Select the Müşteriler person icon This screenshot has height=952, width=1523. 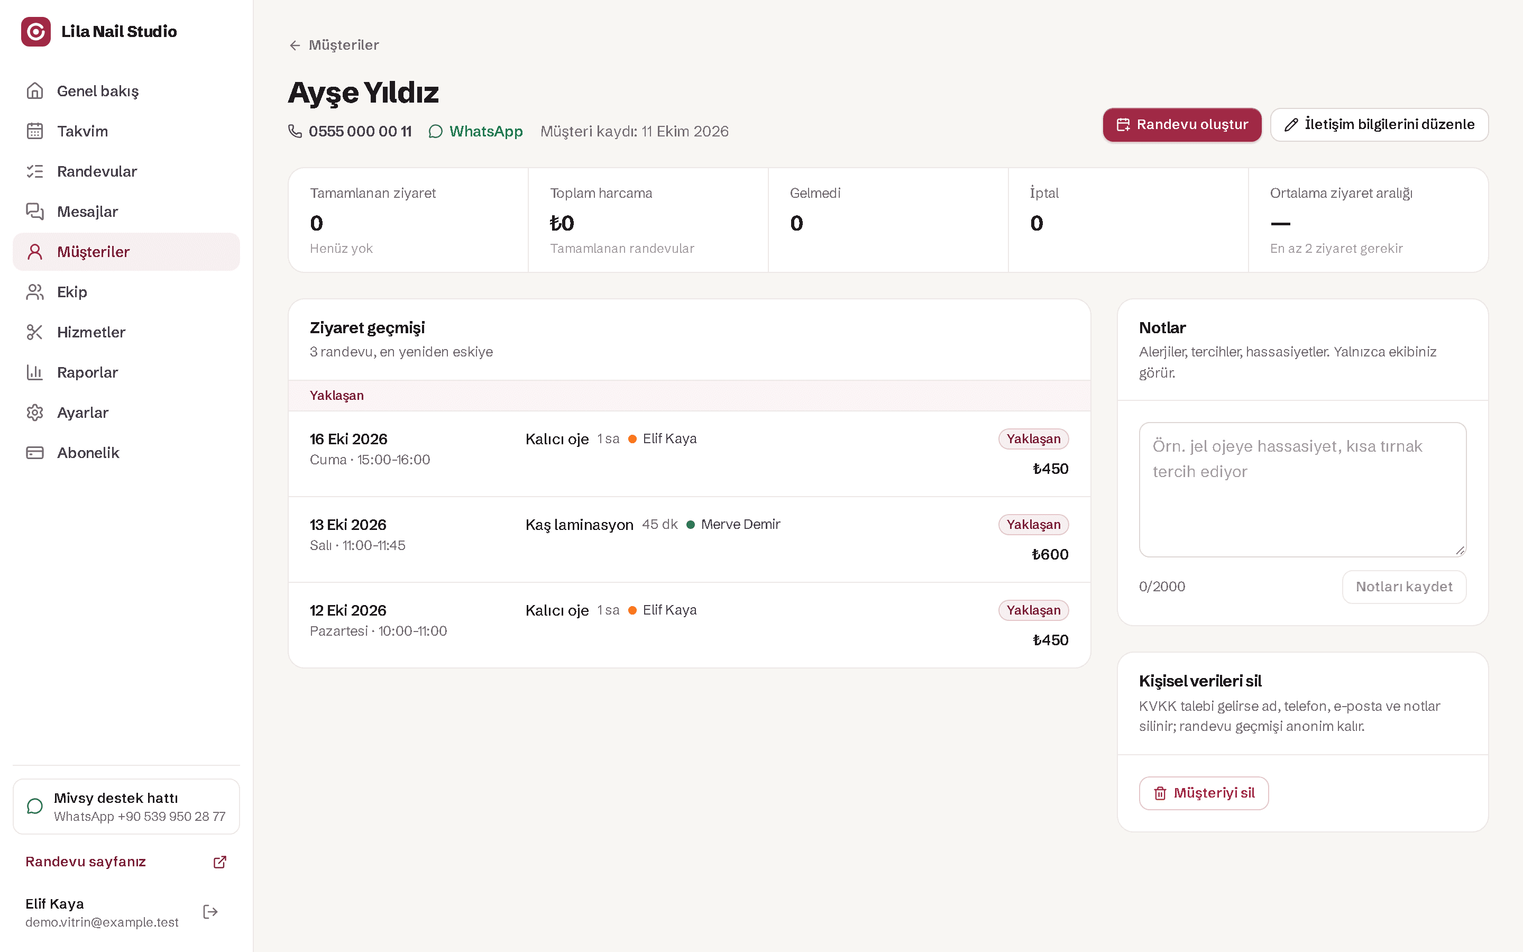coord(34,252)
